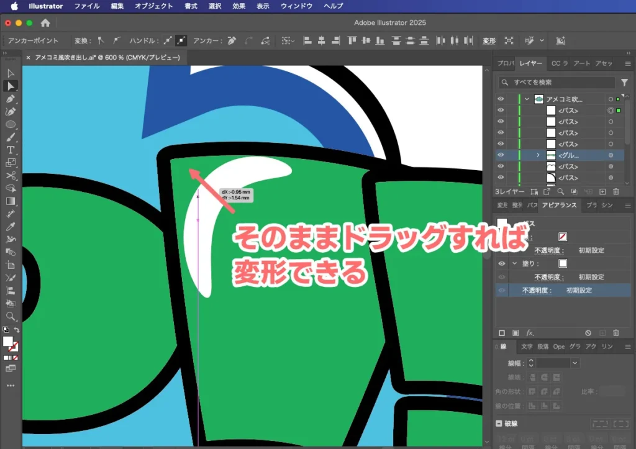Hide the アメコミ吹き出し parent layer
The image size is (636, 449).
[x=501, y=99]
